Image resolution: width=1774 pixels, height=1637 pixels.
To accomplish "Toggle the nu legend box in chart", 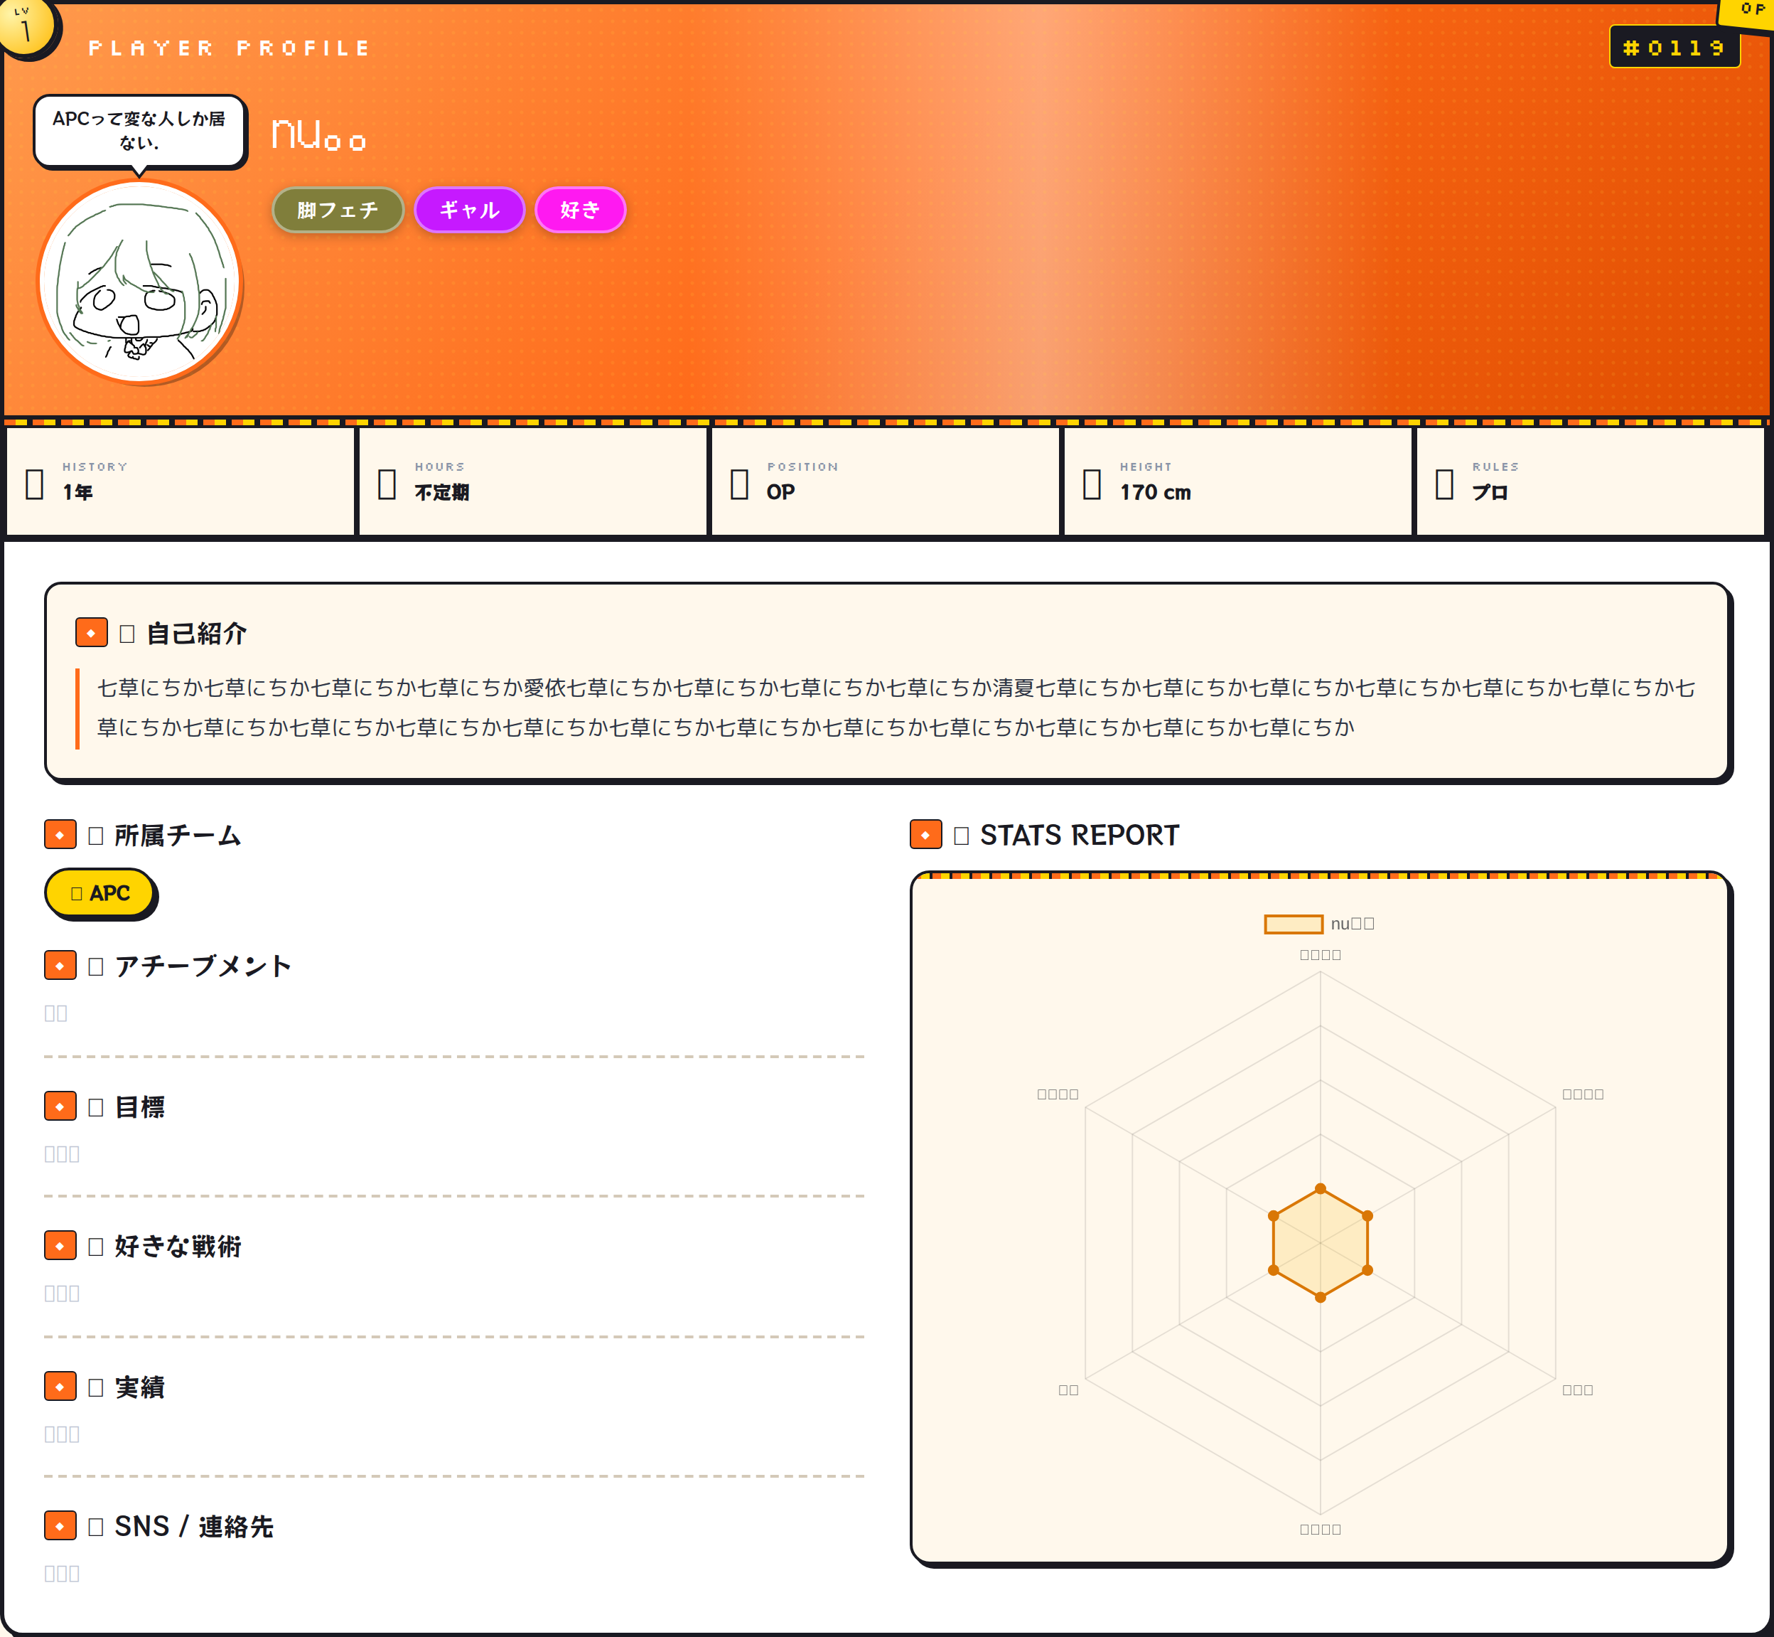I will [1294, 924].
